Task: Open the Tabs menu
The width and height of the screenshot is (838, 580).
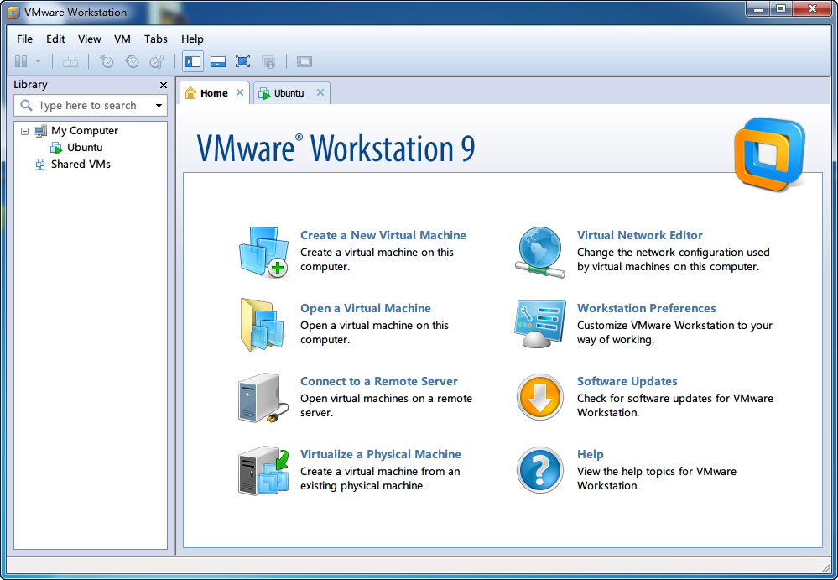Action: click(155, 39)
